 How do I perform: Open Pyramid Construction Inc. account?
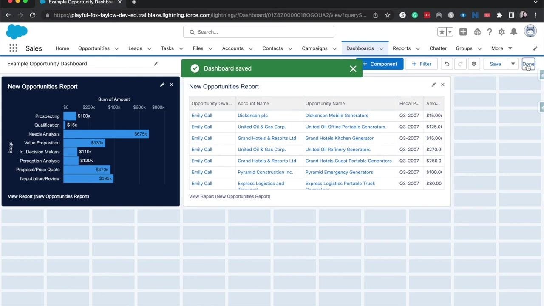(x=265, y=172)
